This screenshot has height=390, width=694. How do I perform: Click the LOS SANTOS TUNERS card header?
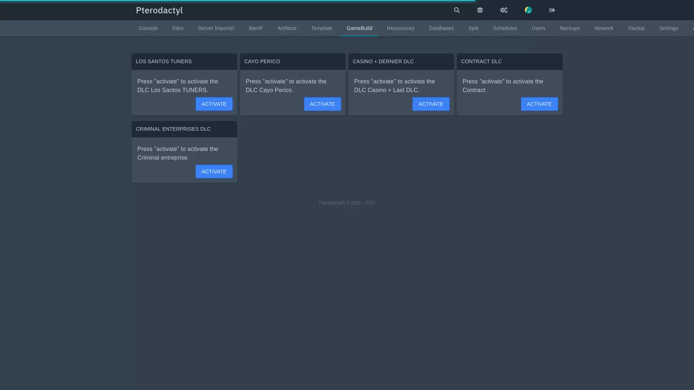click(x=184, y=61)
